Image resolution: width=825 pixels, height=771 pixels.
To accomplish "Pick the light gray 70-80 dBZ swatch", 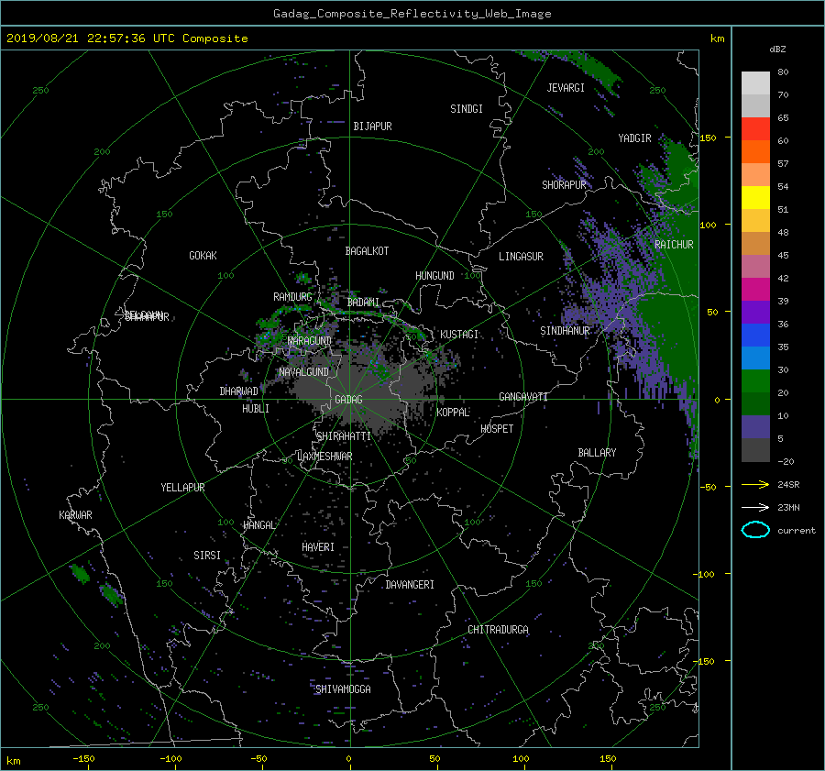I will point(755,83).
